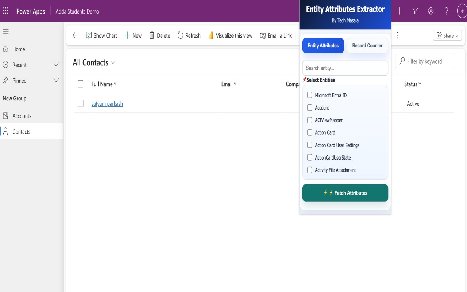The width and height of the screenshot is (467, 292).
Task: Open the Email column header dropdown
Action: click(x=229, y=84)
